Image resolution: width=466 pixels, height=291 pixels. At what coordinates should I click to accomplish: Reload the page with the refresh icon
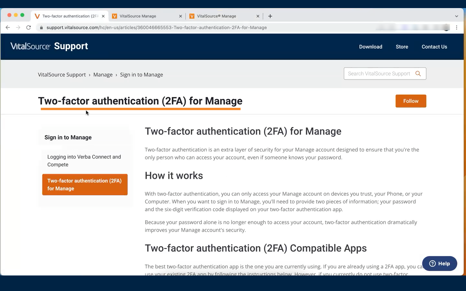coord(28,27)
